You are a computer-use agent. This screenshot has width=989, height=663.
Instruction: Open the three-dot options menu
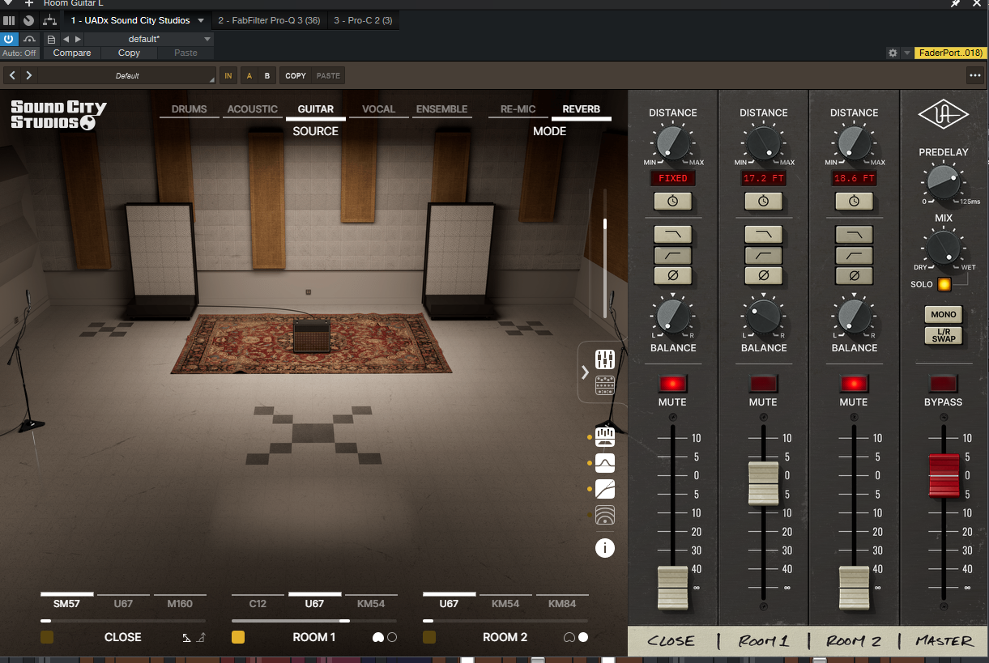pyautogui.click(x=974, y=75)
